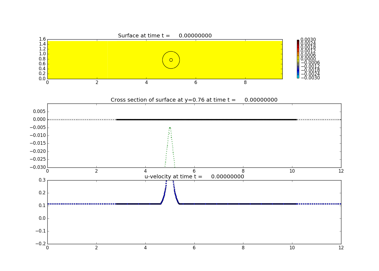Click the 'u-velocity at time t' plot title

pos(194,176)
